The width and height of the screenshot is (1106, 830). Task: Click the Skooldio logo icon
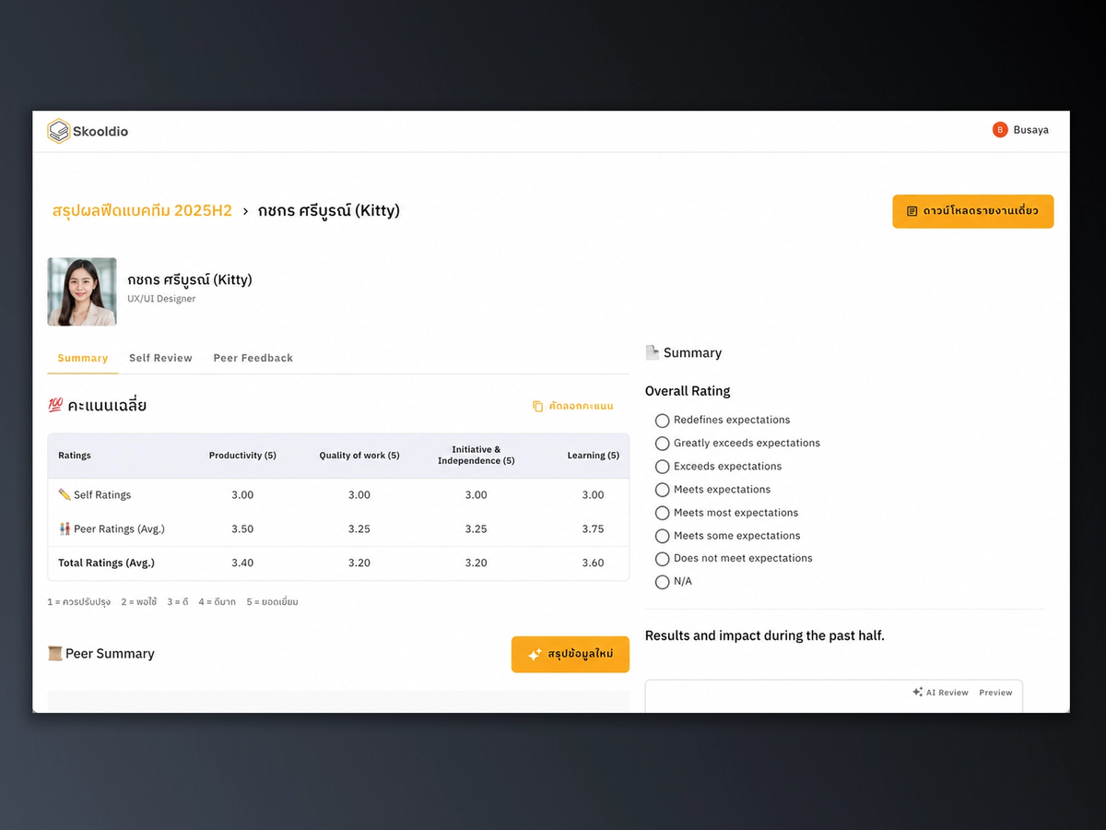point(59,131)
